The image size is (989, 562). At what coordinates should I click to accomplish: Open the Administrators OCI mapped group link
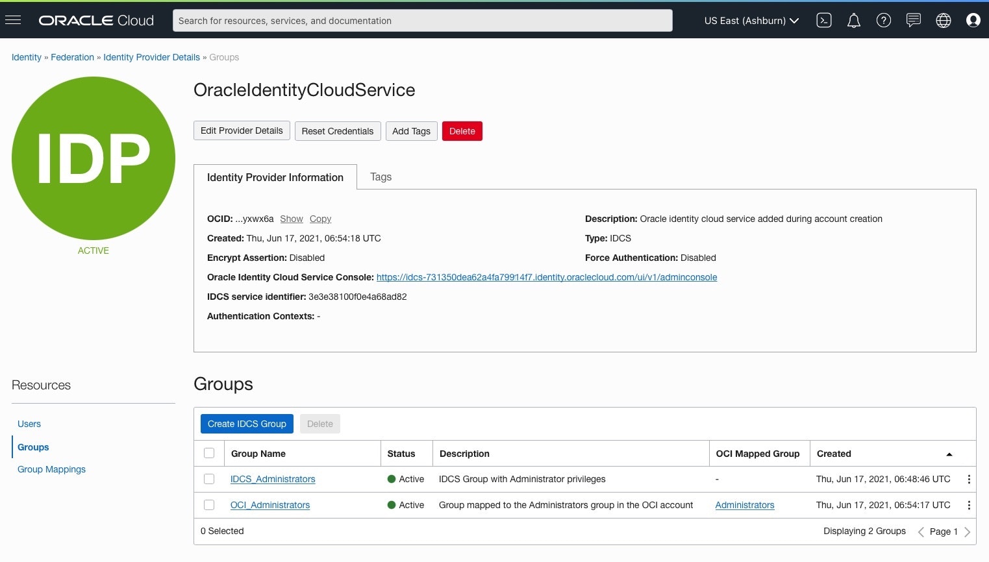(745, 505)
